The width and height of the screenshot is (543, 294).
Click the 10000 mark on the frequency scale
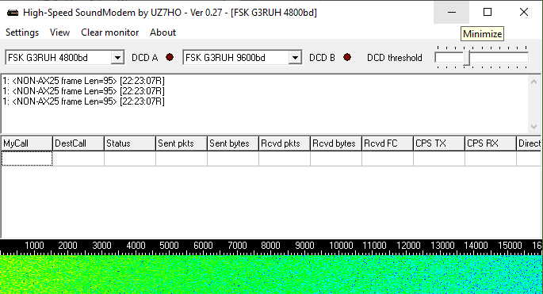coord(341,246)
